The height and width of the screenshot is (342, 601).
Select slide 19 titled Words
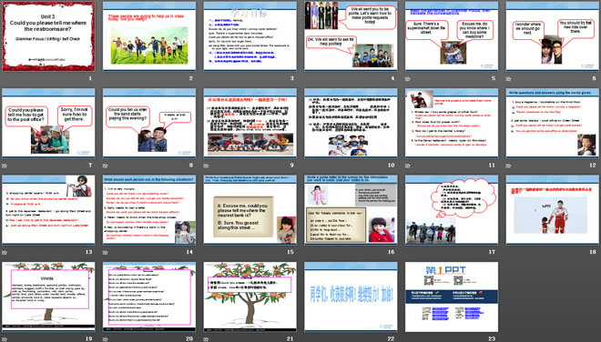point(48,297)
